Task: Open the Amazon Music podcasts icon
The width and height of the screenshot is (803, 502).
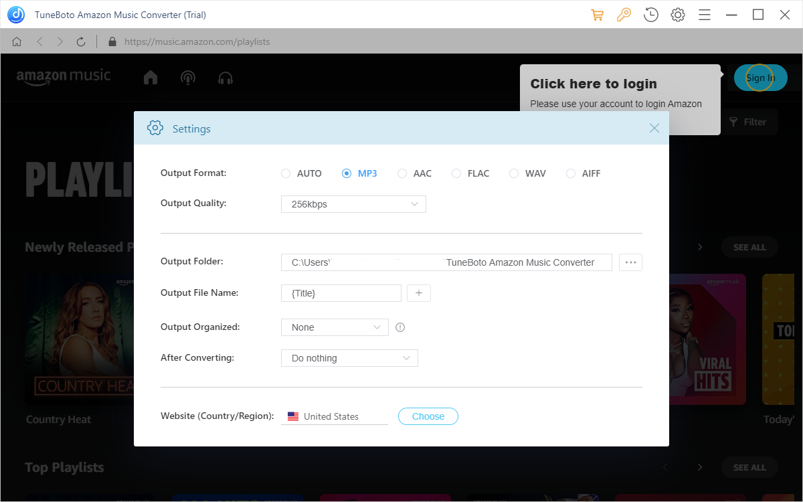Action: click(188, 78)
